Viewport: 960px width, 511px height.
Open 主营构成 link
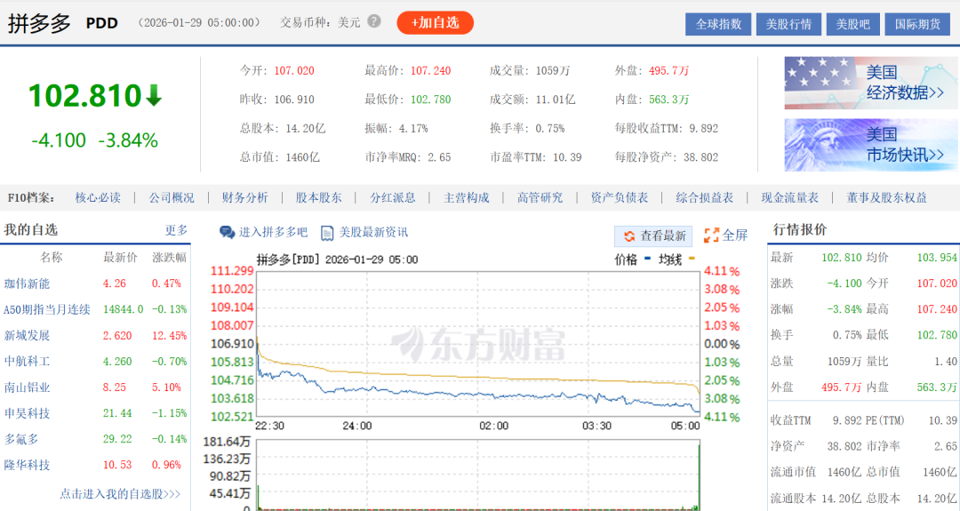pyautogui.click(x=467, y=197)
